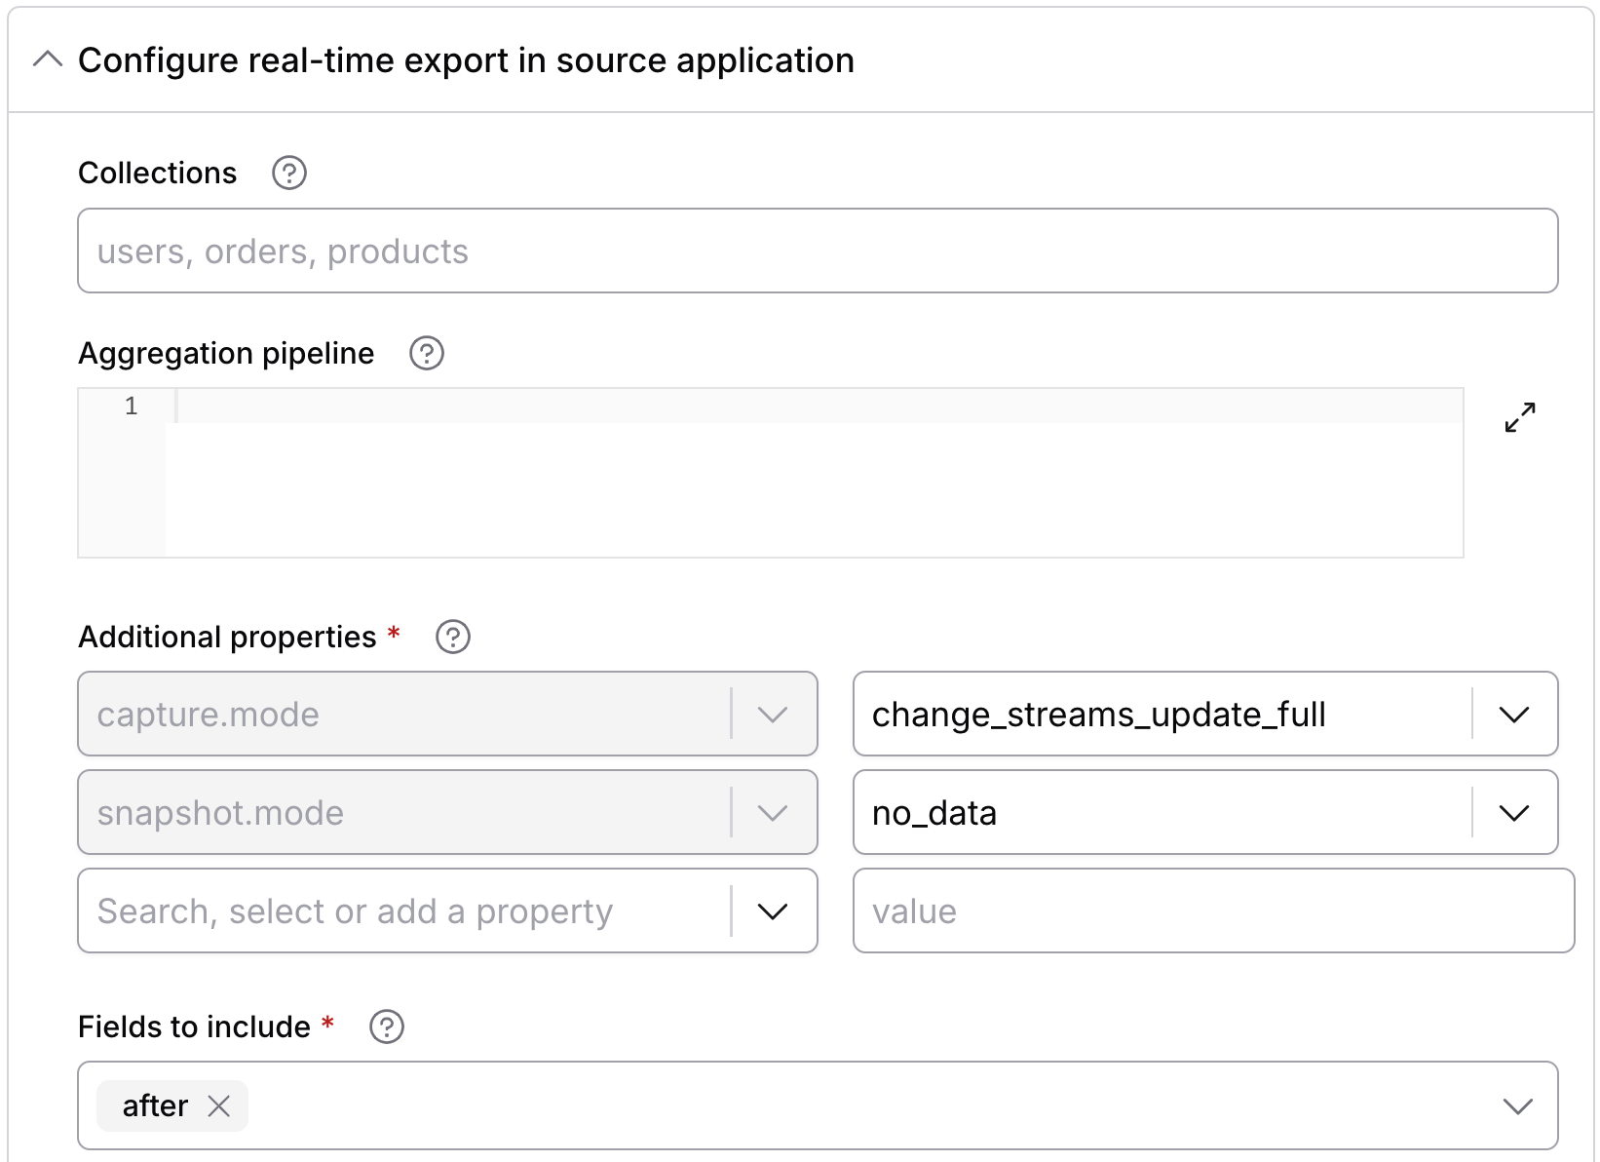Image resolution: width=1600 pixels, height=1162 pixels.
Task: Click the 'Aggregation pipeline' label
Action: tap(226, 353)
